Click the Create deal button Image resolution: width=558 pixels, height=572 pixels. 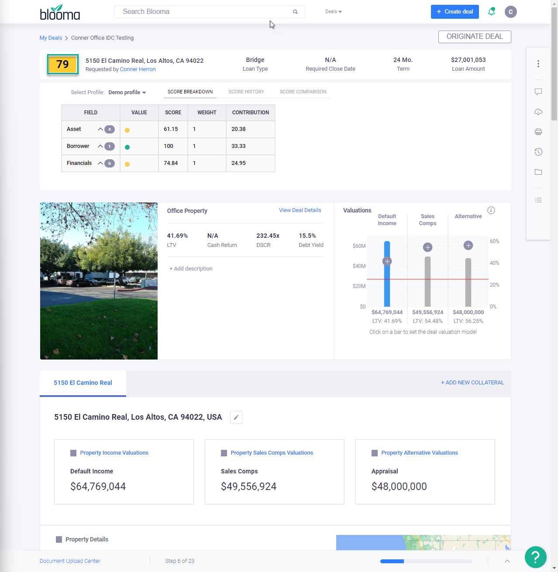pos(455,12)
